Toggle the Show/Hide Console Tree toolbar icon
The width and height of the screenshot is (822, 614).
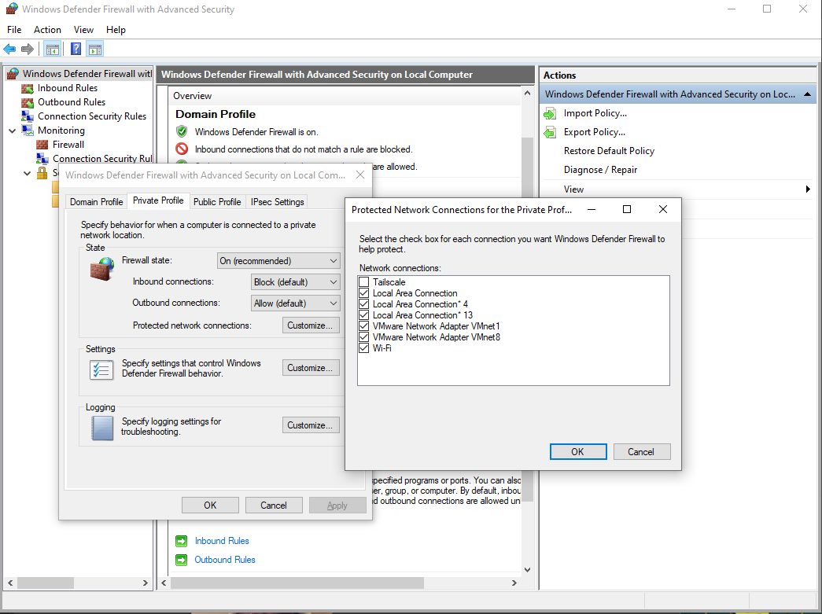(x=53, y=50)
